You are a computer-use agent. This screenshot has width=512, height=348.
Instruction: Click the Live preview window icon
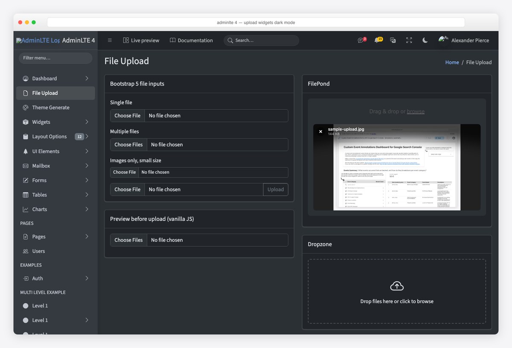[126, 40]
